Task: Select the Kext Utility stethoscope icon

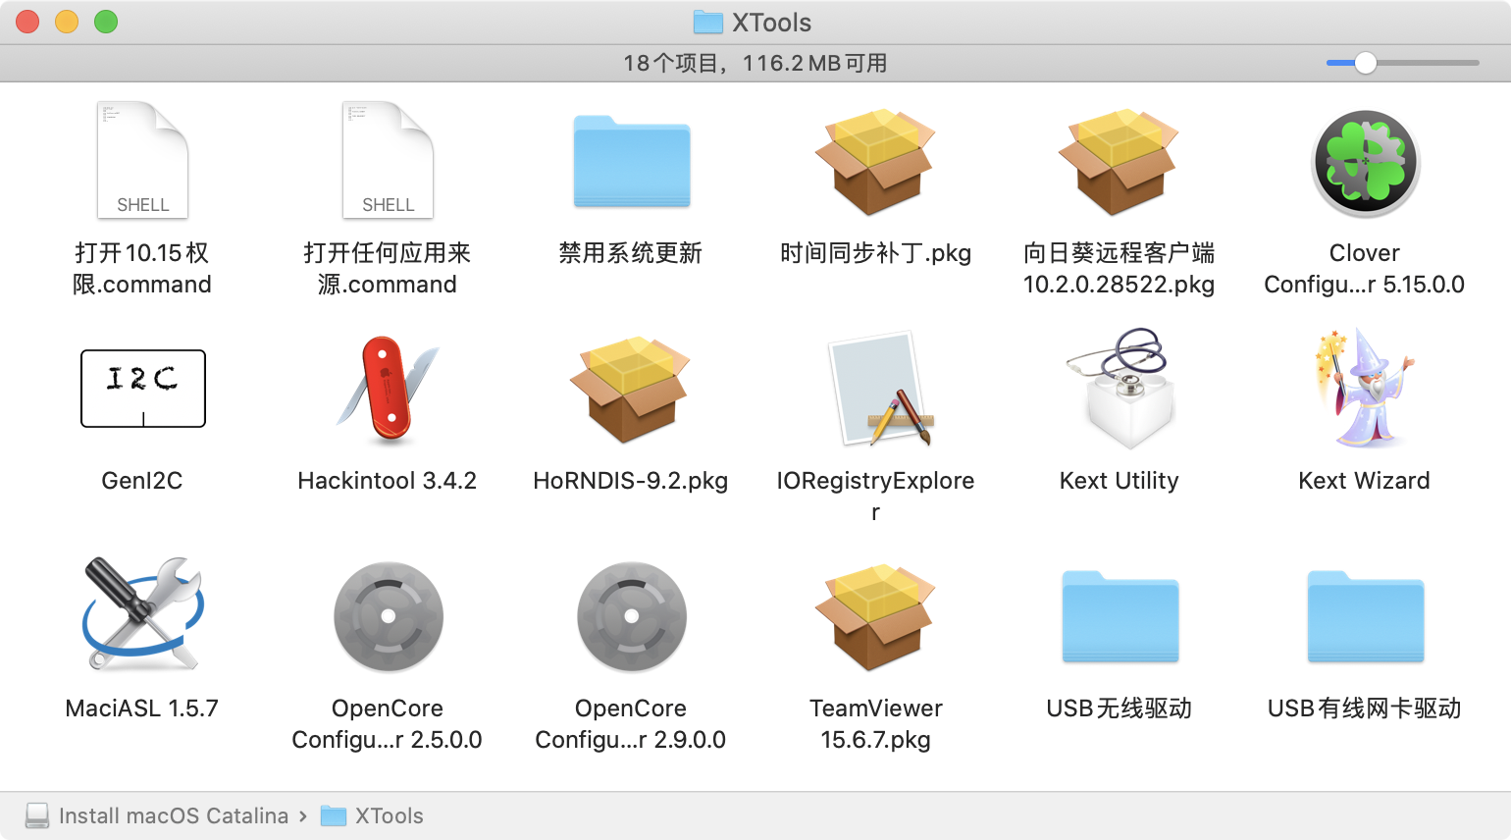Action: coord(1120,389)
